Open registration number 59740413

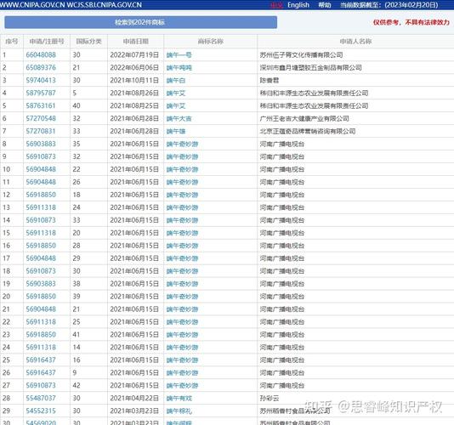(41, 80)
